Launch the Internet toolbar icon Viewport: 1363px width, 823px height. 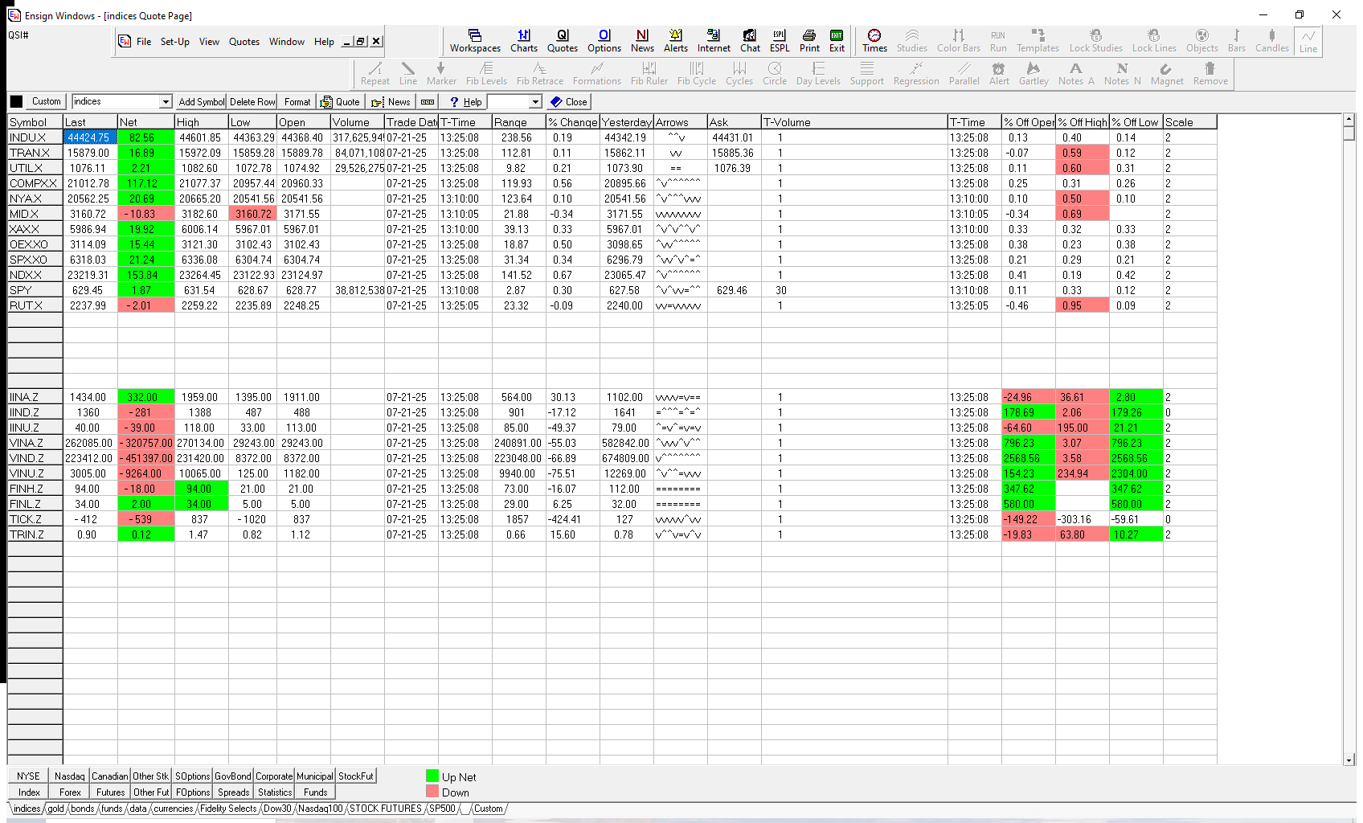coord(714,41)
